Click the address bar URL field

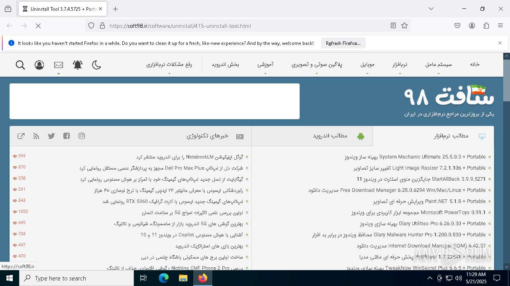[247, 26]
